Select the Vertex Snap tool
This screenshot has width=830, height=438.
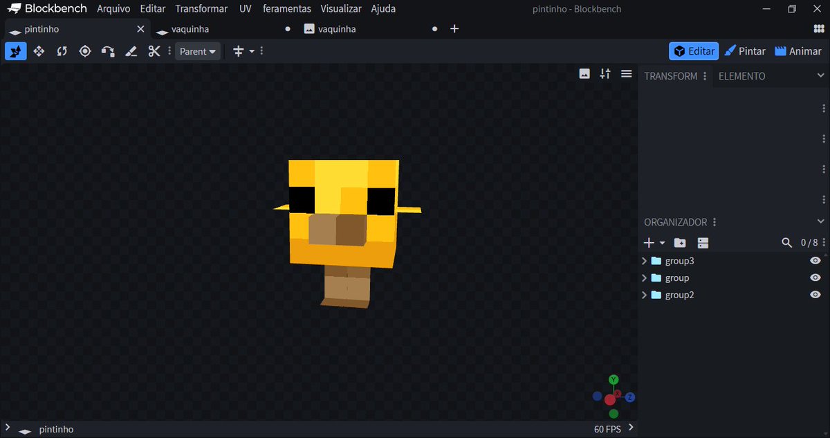[x=108, y=51]
